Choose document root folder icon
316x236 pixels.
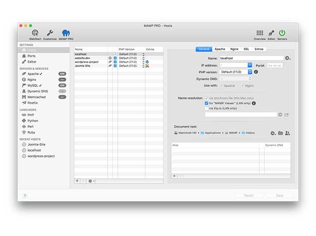[x=280, y=133]
